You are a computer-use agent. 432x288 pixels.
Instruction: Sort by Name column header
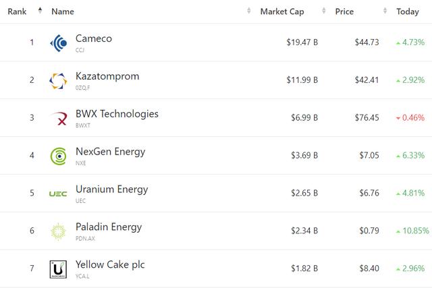[63, 11]
